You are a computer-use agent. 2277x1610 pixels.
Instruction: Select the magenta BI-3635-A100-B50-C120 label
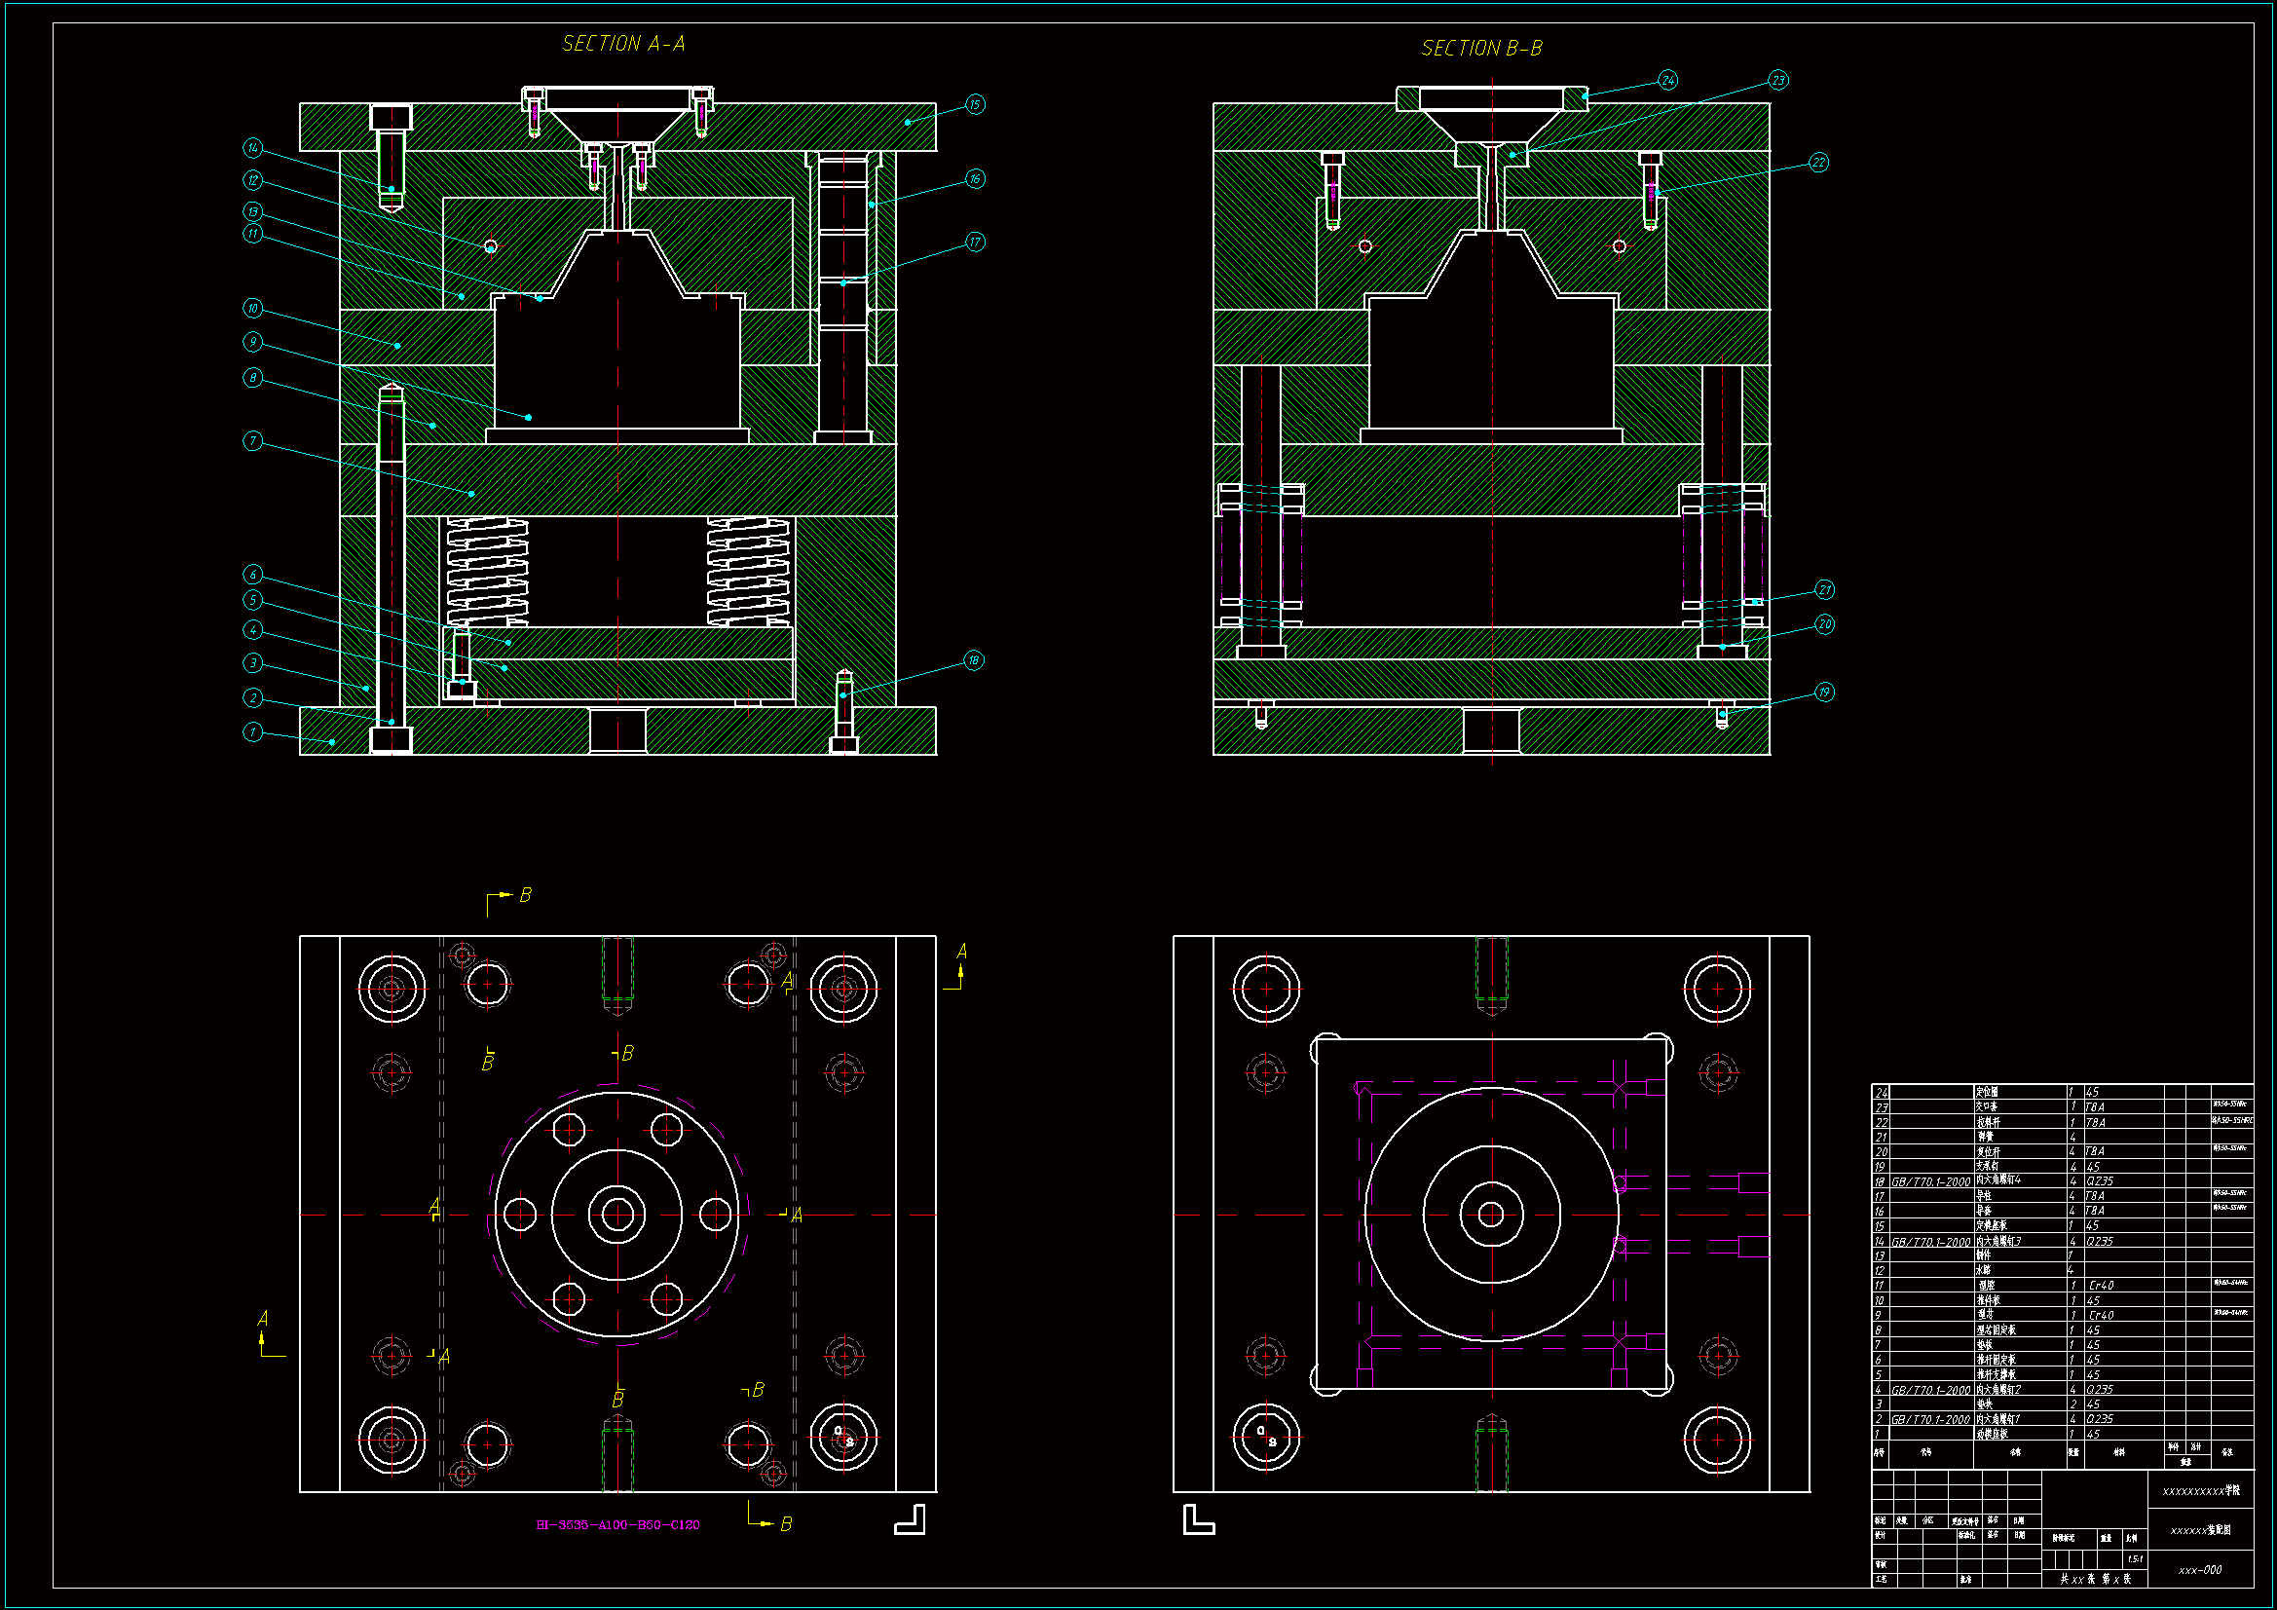point(617,1524)
